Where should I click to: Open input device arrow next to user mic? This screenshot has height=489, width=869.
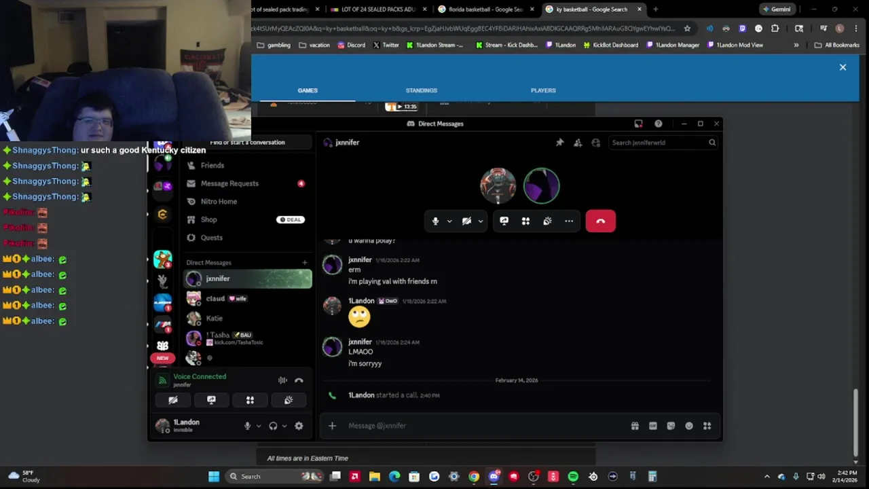coord(259,426)
